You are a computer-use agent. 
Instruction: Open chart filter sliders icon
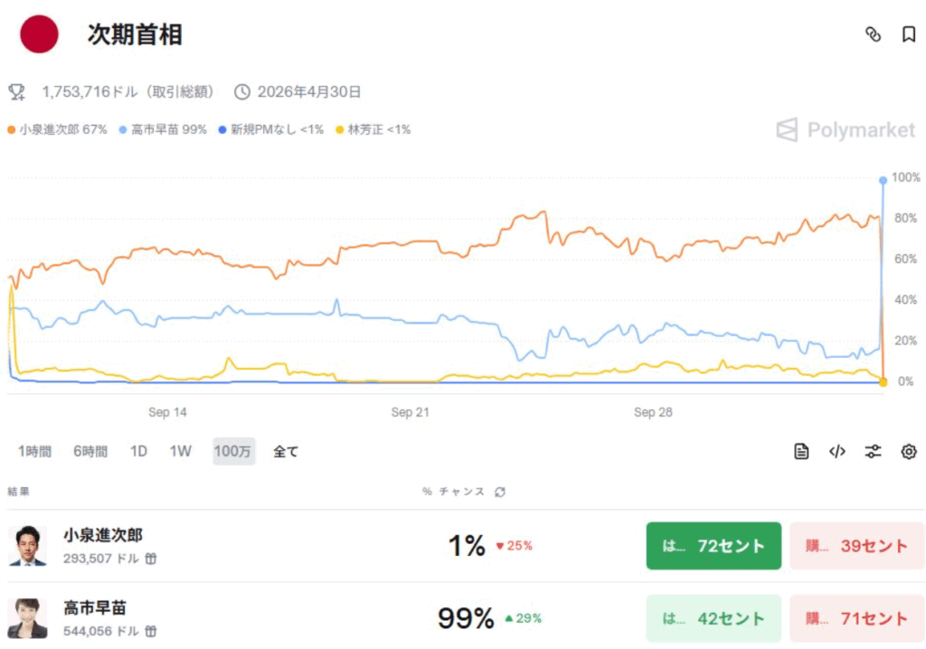point(873,452)
